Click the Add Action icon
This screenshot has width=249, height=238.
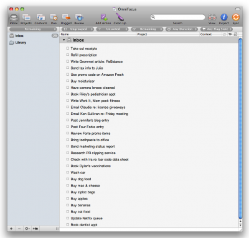pos(103,17)
